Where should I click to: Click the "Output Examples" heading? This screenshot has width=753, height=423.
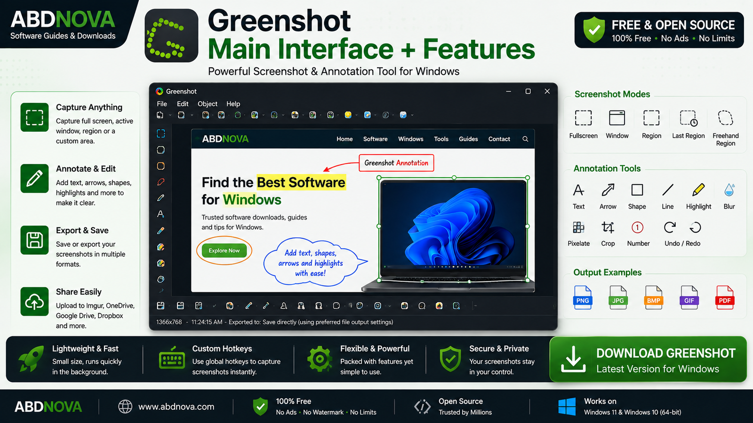pos(607,272)
